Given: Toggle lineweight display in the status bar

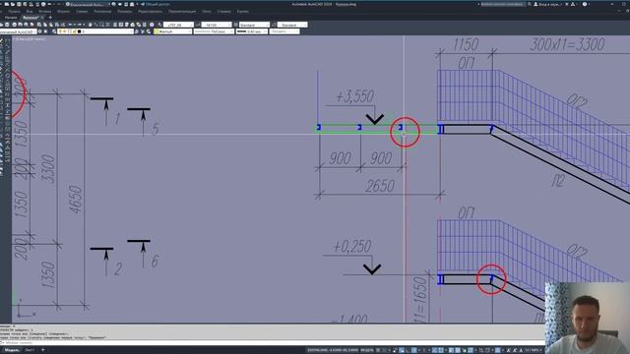Looking at the screenshot, I should point(451,350).
